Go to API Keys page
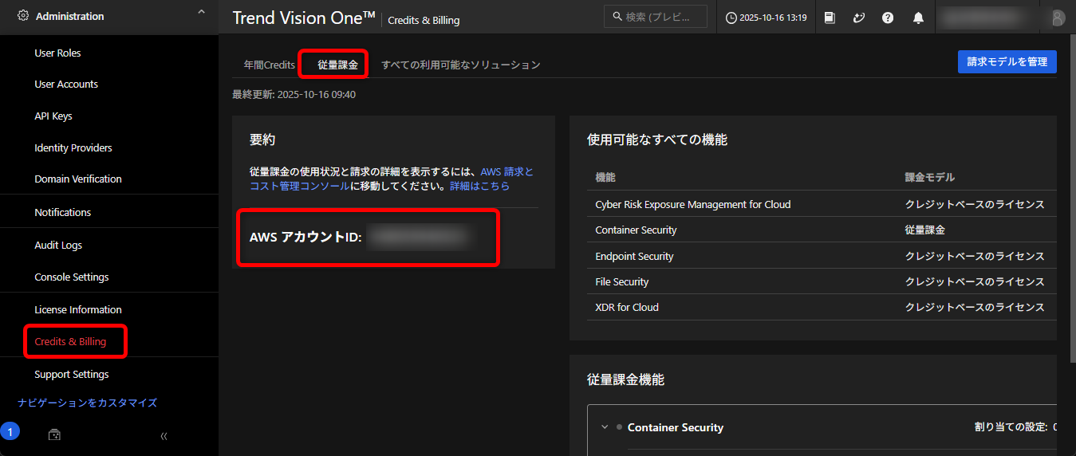The image size is (1076, 456). pos(53,116)
